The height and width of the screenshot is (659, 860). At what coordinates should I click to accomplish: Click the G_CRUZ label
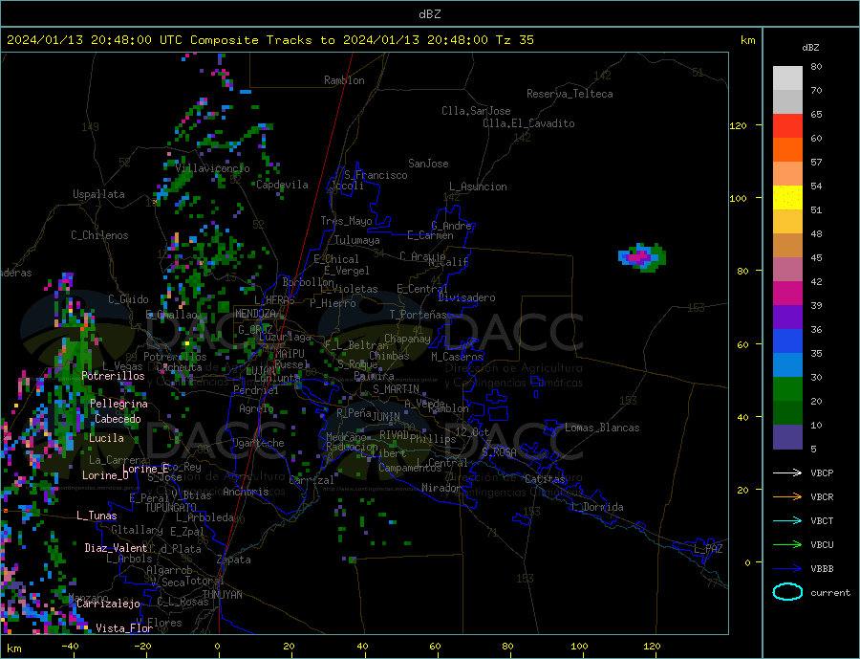(x=254, y=329)
